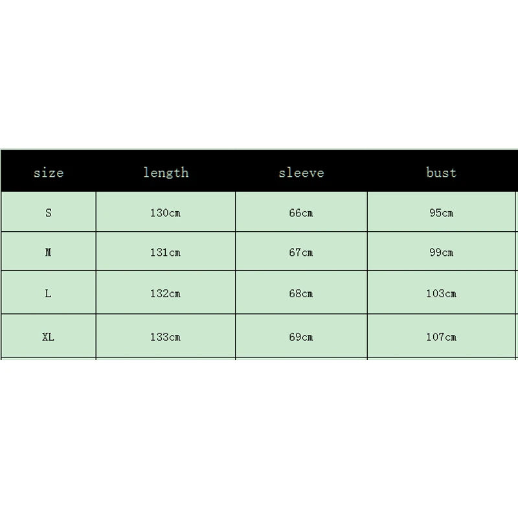
Task: Click the 69cm sleeve cell
Action: pos(301,337)
